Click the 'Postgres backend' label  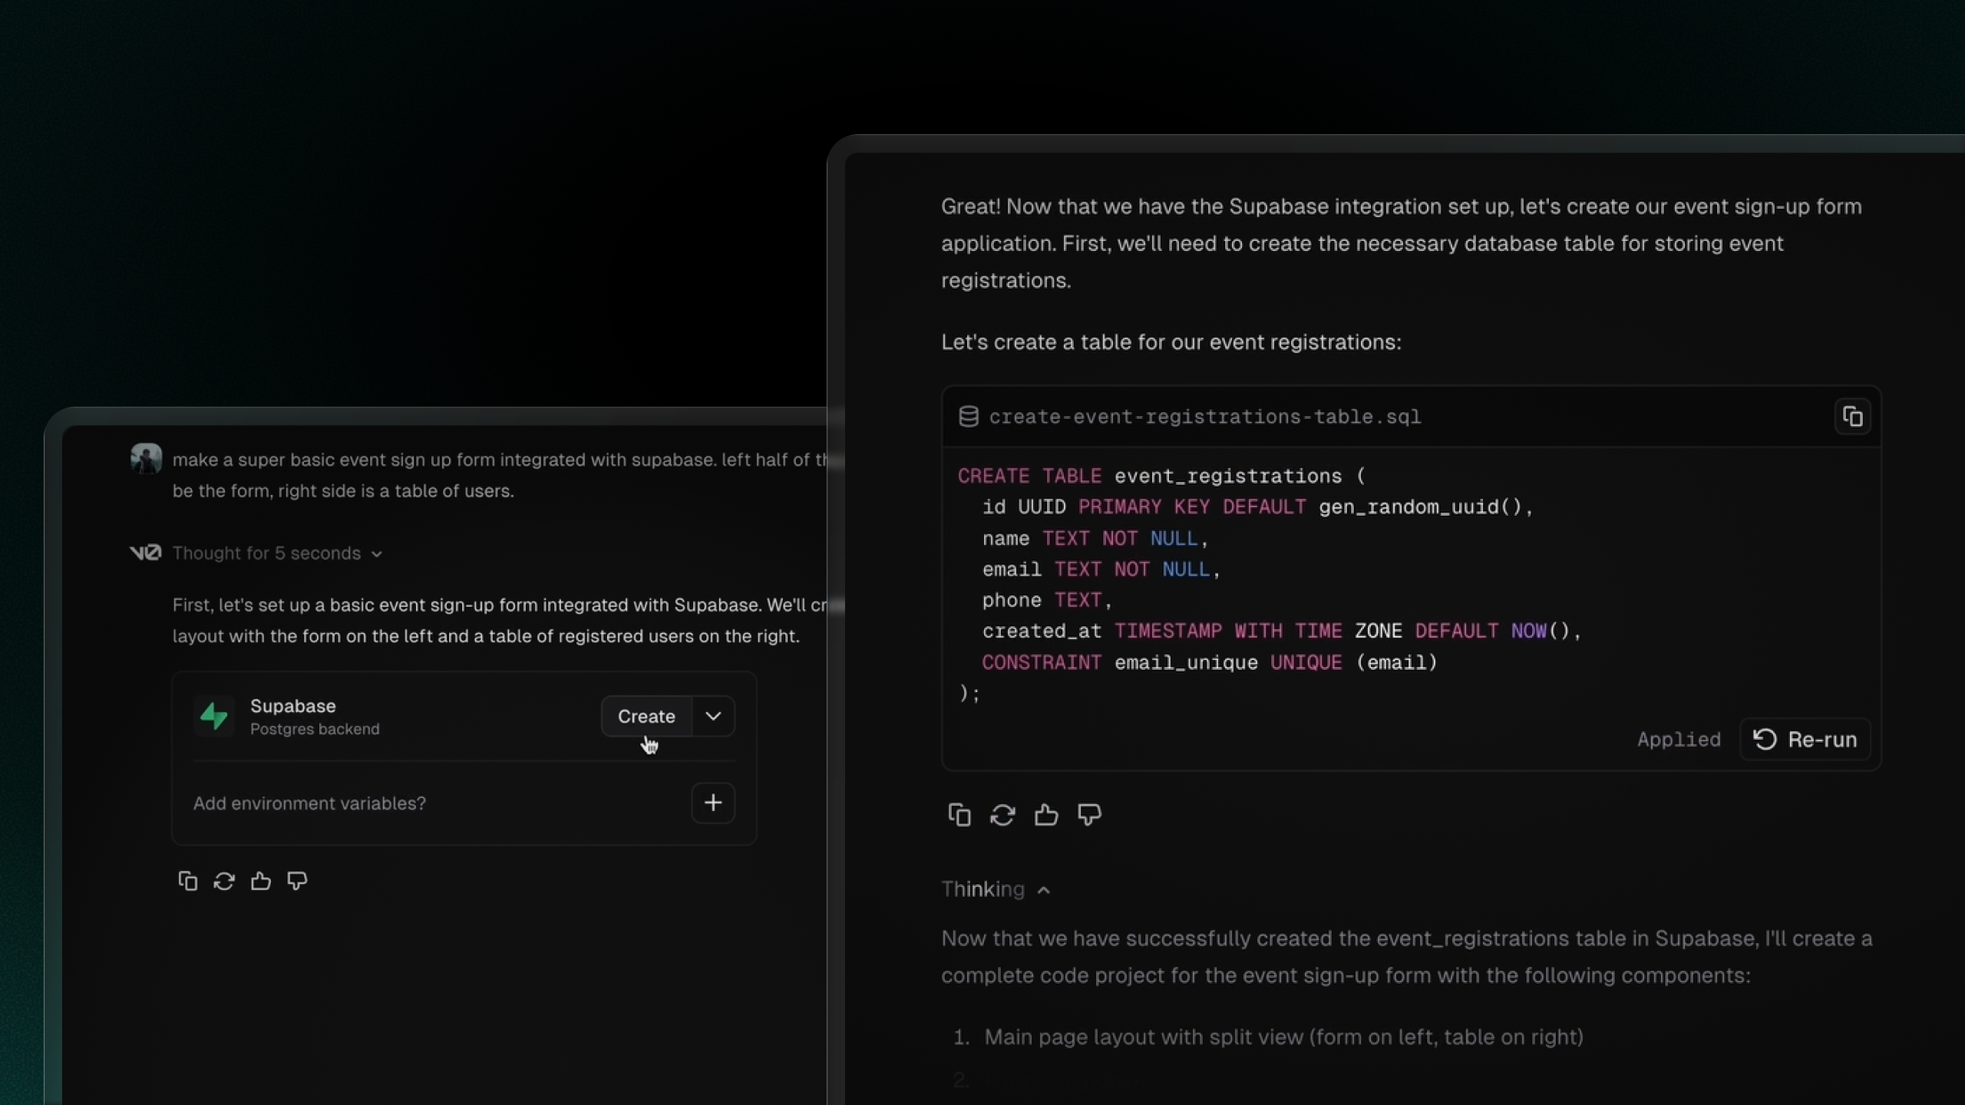click(x=315, y=729)
